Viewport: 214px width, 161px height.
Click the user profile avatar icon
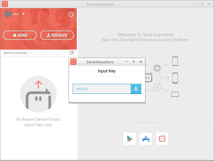coord(8,14)
